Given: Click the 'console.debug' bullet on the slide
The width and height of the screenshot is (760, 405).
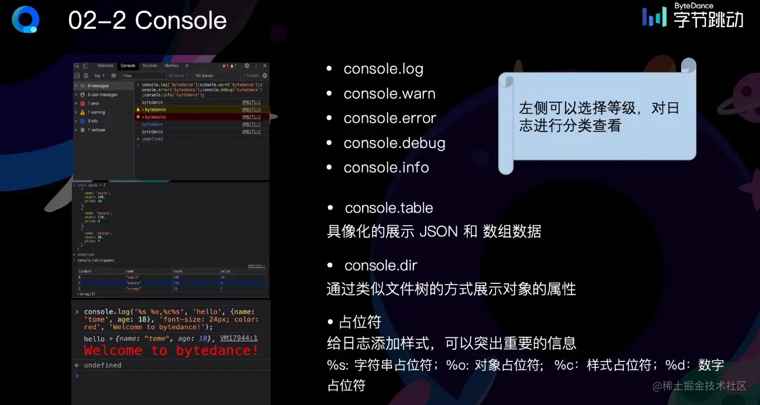Looking at the screenshot, I should [394, 143].
